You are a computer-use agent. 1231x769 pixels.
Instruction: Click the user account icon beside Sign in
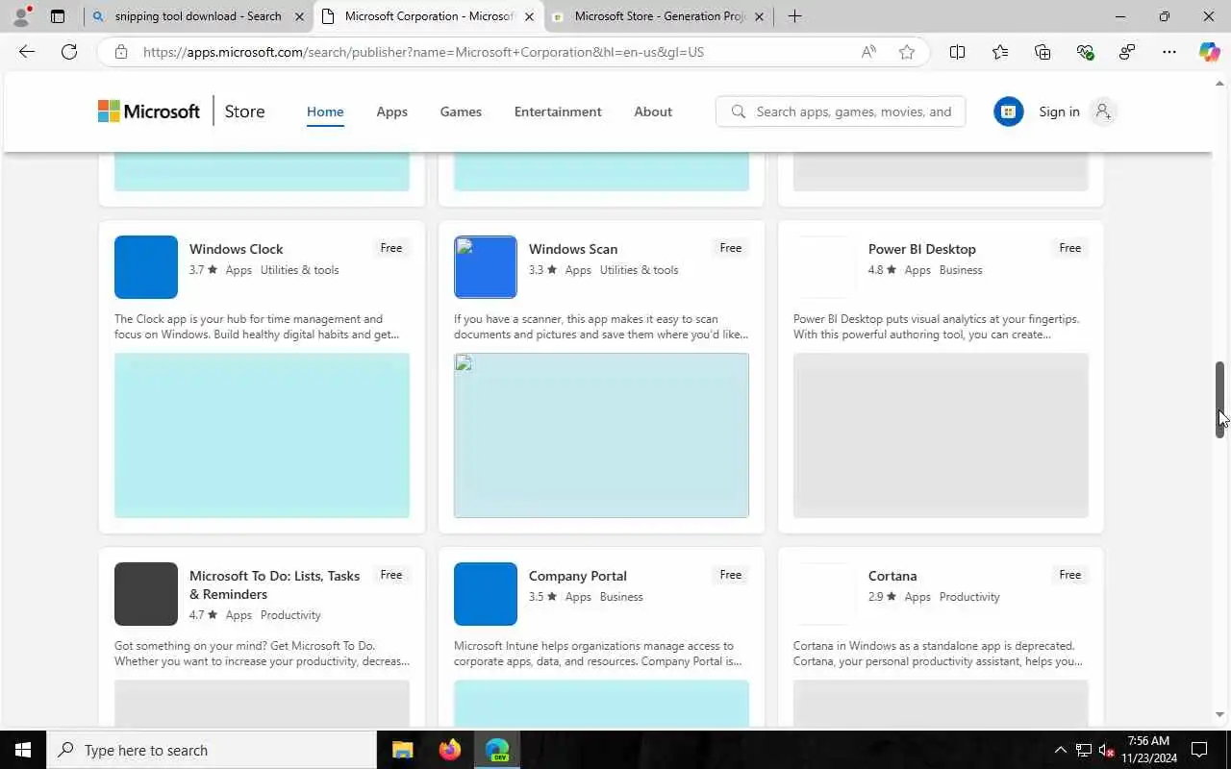tap(1103, 112)
